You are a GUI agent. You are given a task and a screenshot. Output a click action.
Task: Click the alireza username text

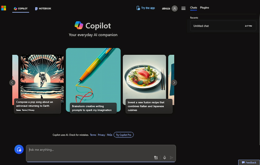point(166,8)
